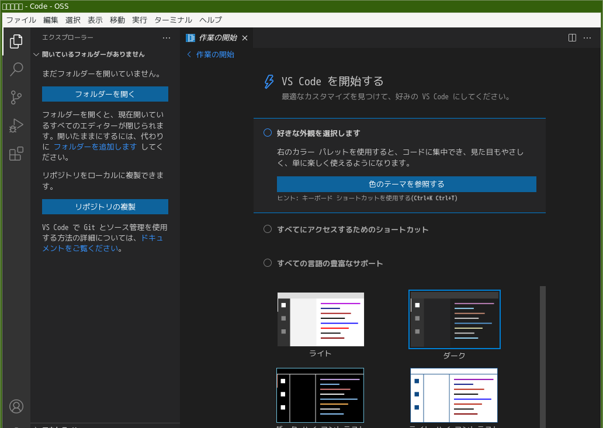Open the 編集 menu
Viewport: 603px width, 428px height.
[x=51, y=20]
